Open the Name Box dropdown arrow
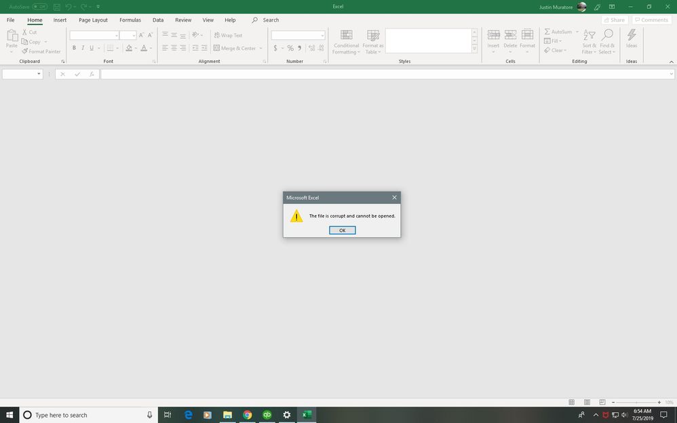The width and height of the screenshot is (677, 423). coord(39,74)
